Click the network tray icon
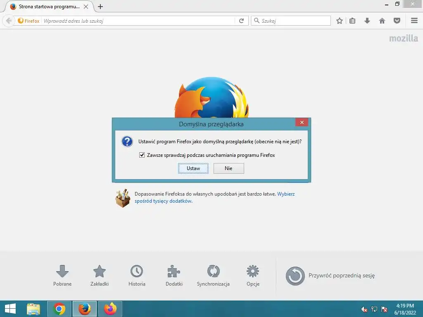 (x=374, y=309)
